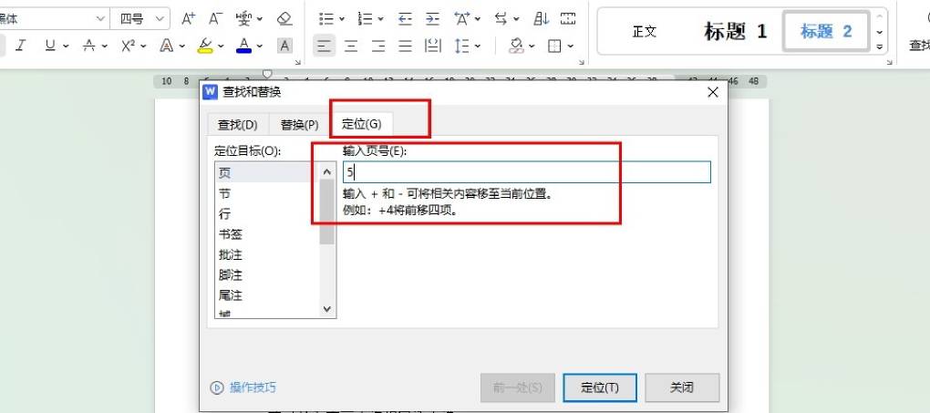
Task: Apply text effects outlined A icon
Action: pos(167,45)
